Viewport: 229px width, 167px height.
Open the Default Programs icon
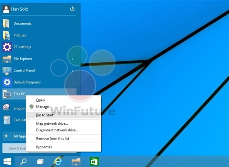pyautogui.click(x=7, y=82)
